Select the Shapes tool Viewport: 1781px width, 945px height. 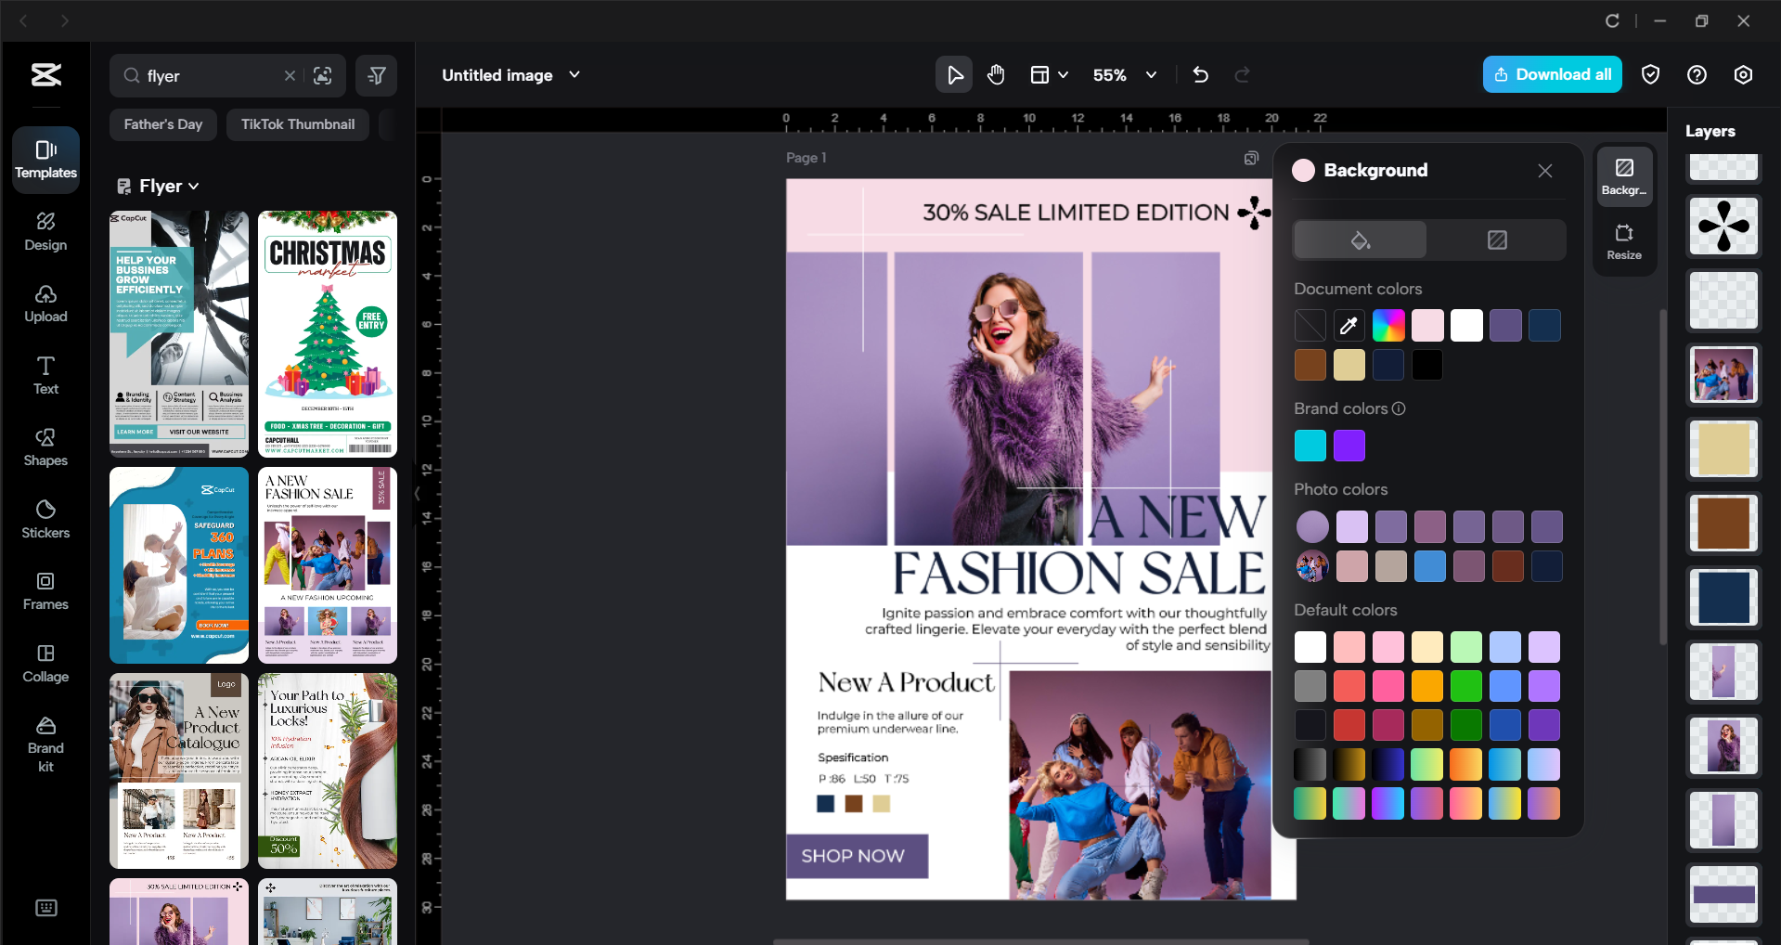click(45, 447)
